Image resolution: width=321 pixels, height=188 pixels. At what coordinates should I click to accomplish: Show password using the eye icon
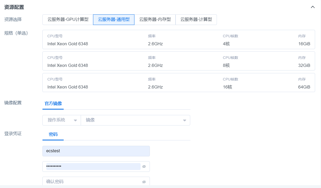[x=144, y=167]
